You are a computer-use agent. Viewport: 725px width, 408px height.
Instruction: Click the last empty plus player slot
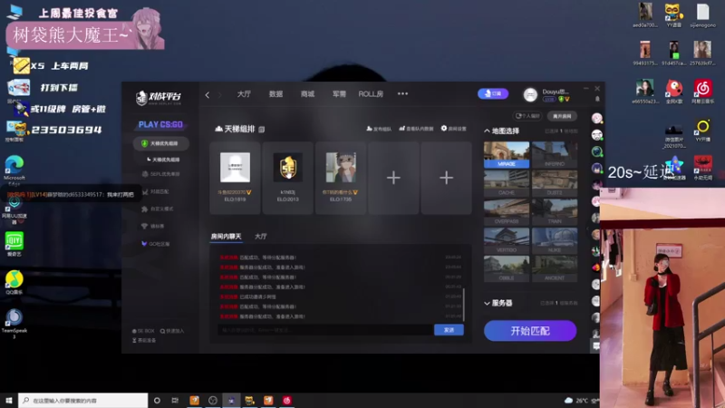(446, 178)
